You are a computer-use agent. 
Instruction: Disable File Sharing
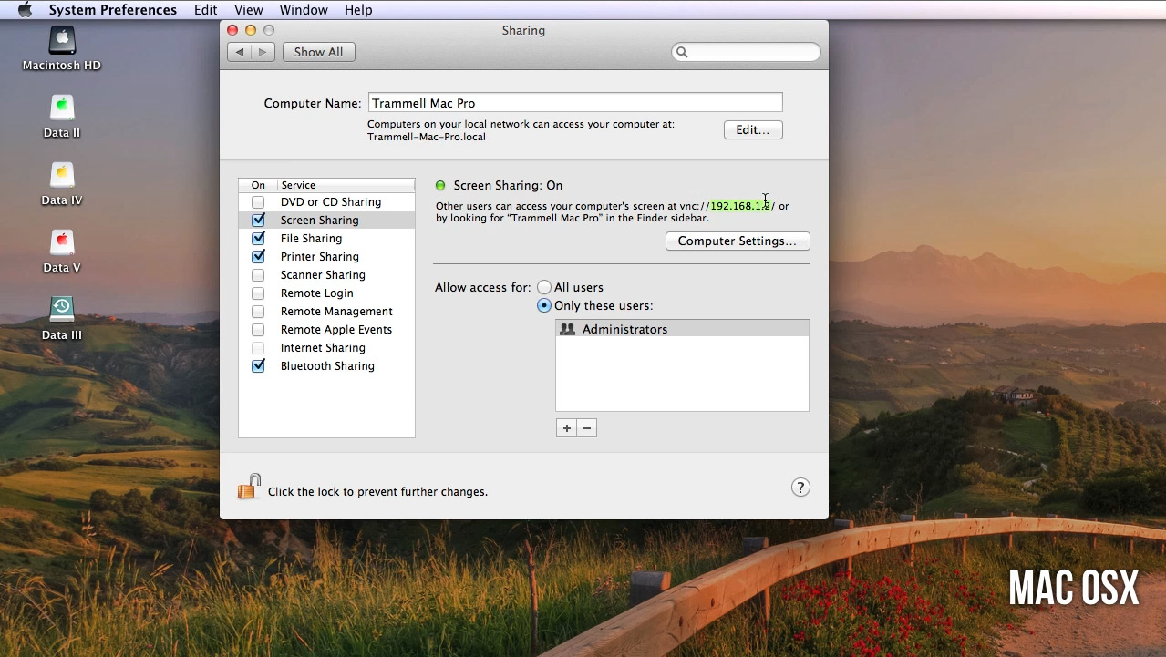pyautogui.click(x=258, y=238)
